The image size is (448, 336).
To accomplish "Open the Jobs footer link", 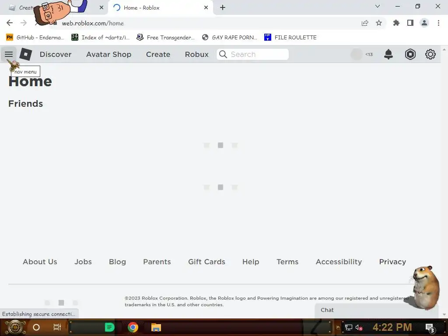I will (x=83, y=262).
